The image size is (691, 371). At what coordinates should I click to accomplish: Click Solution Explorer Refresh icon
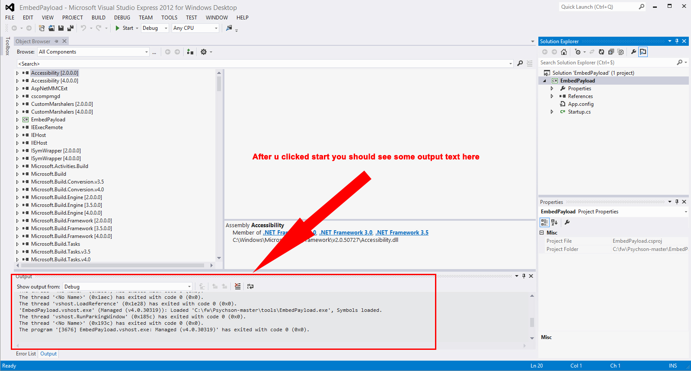pos(601,52)
